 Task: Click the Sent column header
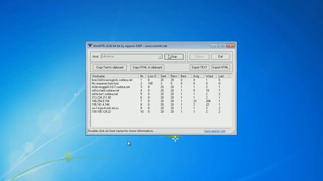(164, 76)
